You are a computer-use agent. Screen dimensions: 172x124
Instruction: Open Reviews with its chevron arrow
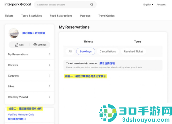pos(50,65)
